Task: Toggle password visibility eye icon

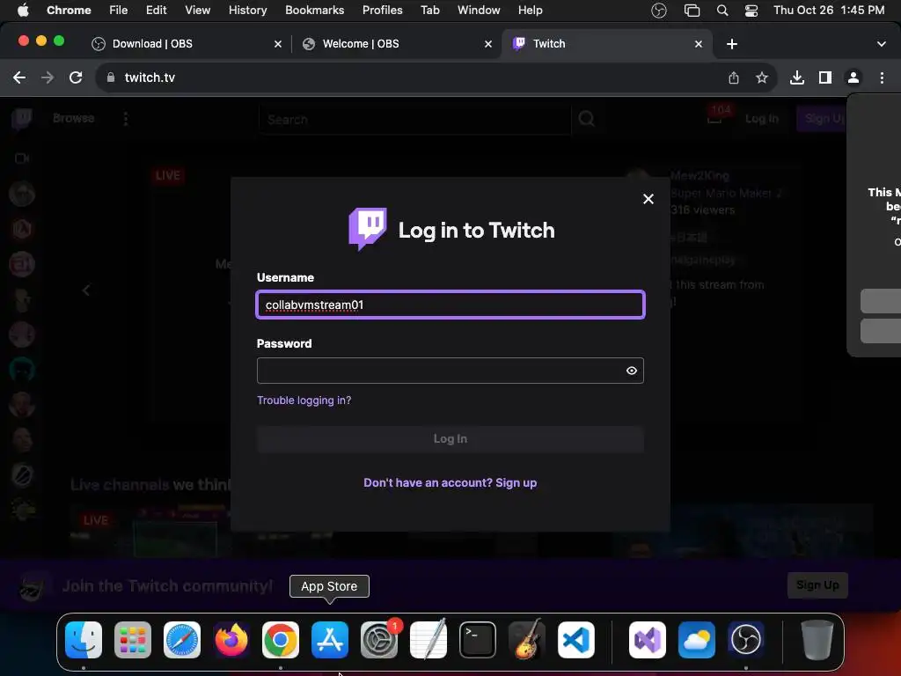Action: click(x=632, y=371)
